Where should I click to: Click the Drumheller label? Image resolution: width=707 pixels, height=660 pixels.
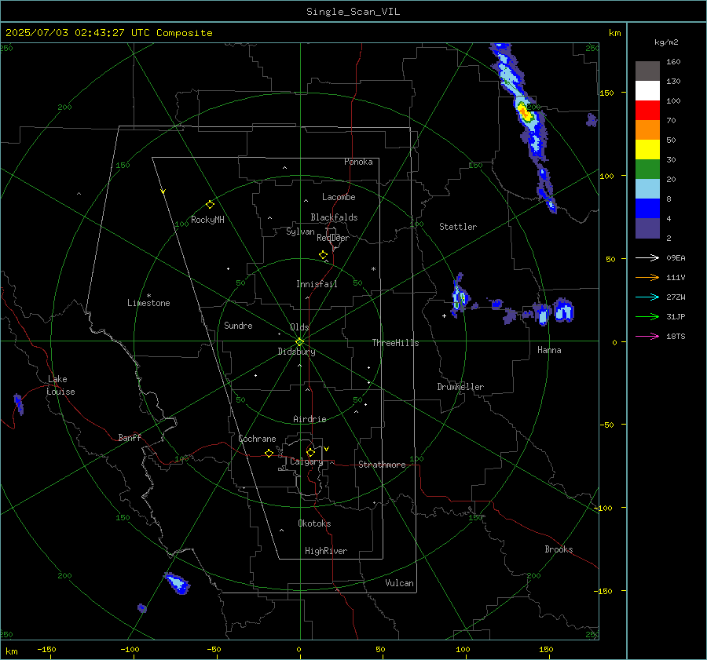point(460,387)
